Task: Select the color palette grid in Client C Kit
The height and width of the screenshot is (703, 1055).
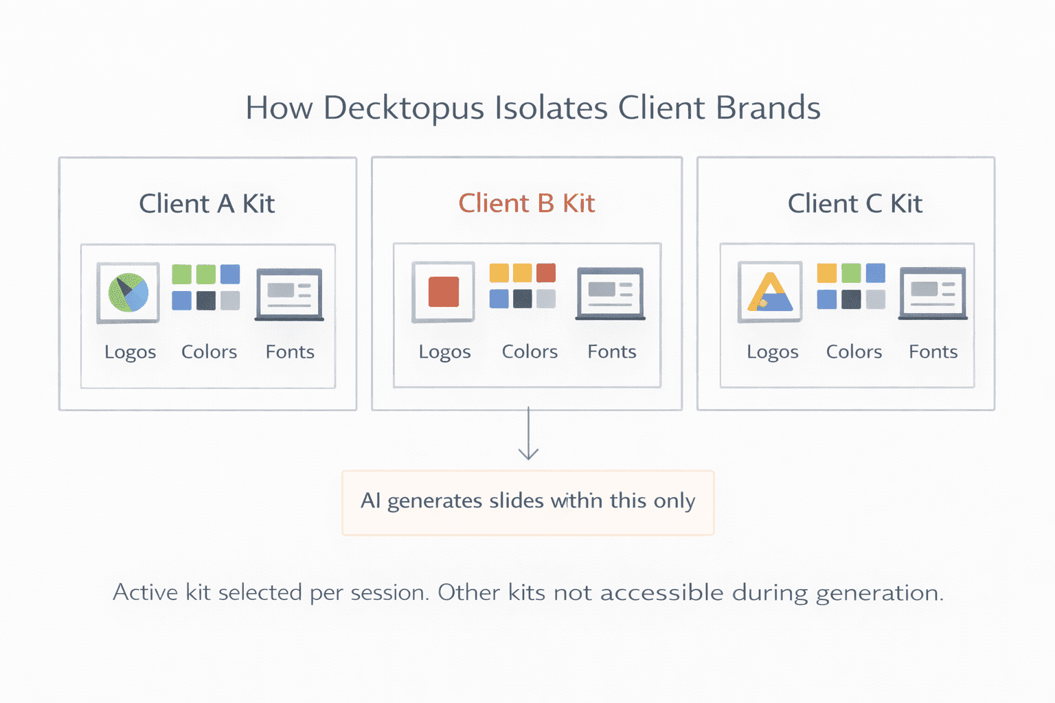Action: pos(851,286)
